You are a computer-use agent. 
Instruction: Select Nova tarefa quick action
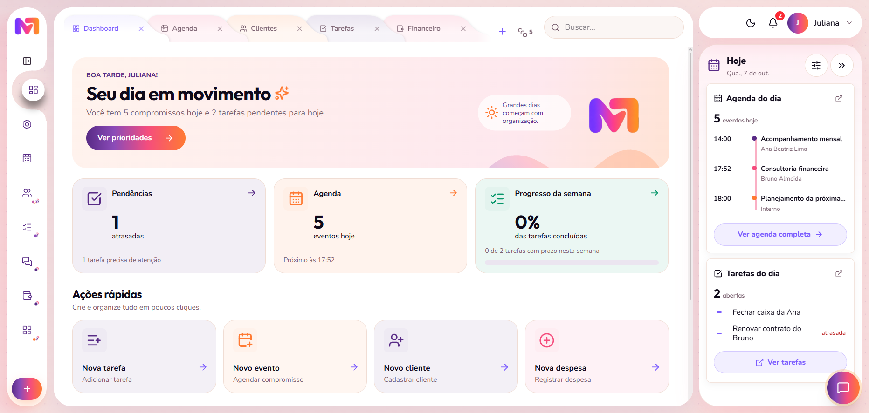pyautogui.click(x=144, y=356)
